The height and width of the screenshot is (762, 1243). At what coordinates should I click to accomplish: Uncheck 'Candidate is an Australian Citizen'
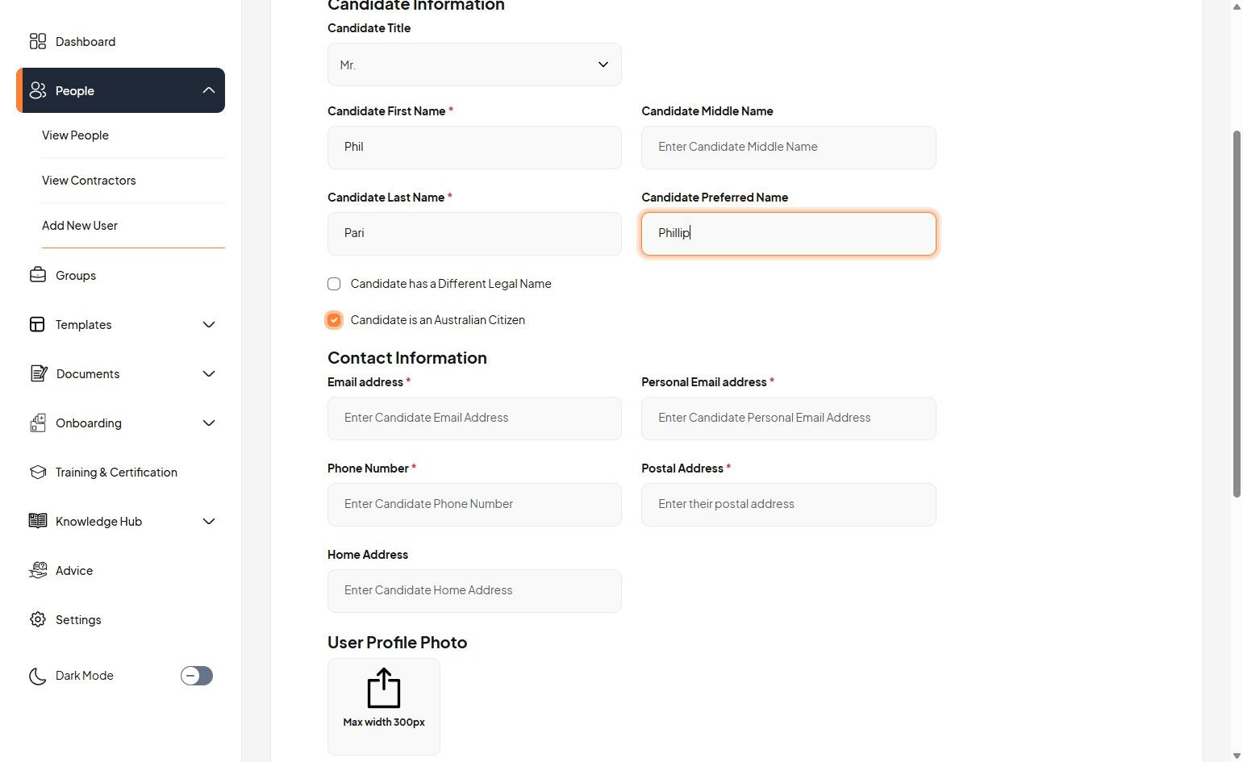(334, 320)
